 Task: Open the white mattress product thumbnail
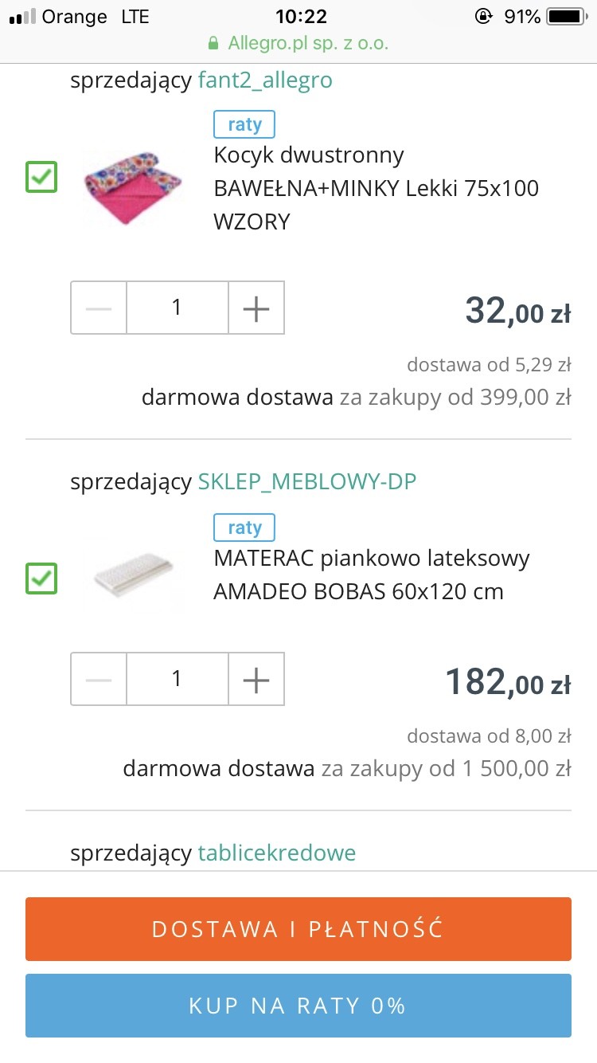[x=133, y=579]
